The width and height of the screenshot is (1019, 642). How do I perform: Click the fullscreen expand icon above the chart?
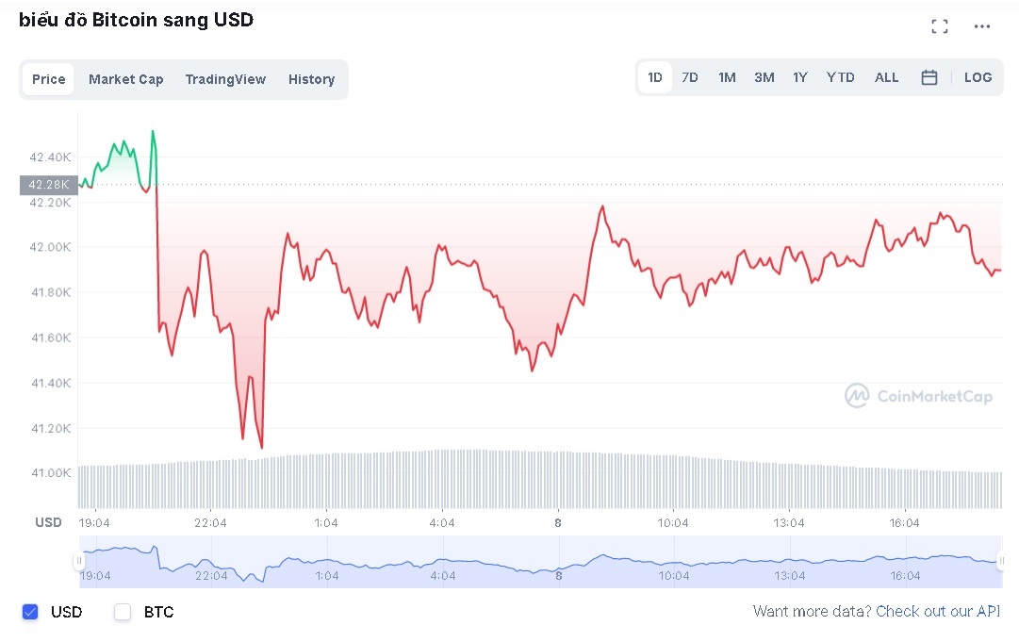click(x=939, y=26)
